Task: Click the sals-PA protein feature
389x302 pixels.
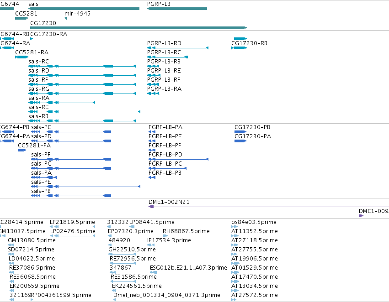Action: 44,177
